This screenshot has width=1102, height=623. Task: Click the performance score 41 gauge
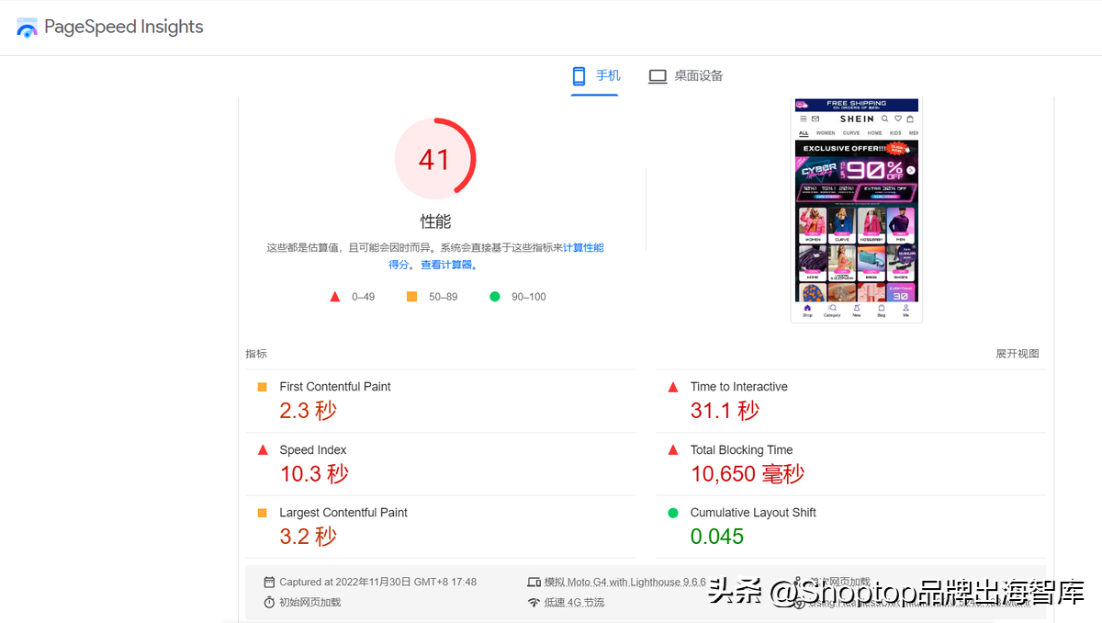434,159
